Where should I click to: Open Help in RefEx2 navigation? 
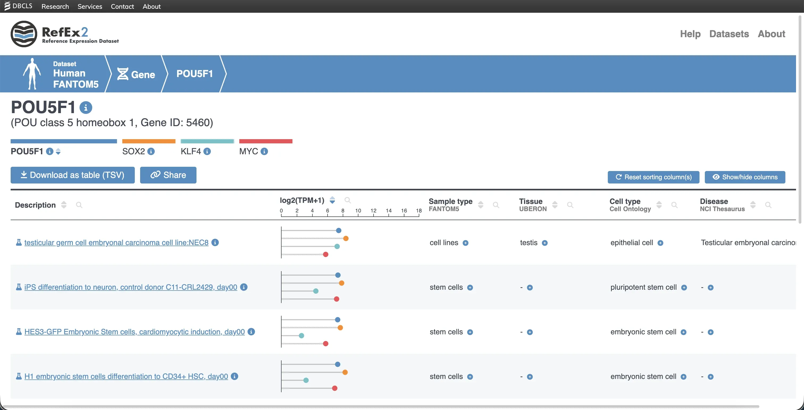tap(690, 34)
